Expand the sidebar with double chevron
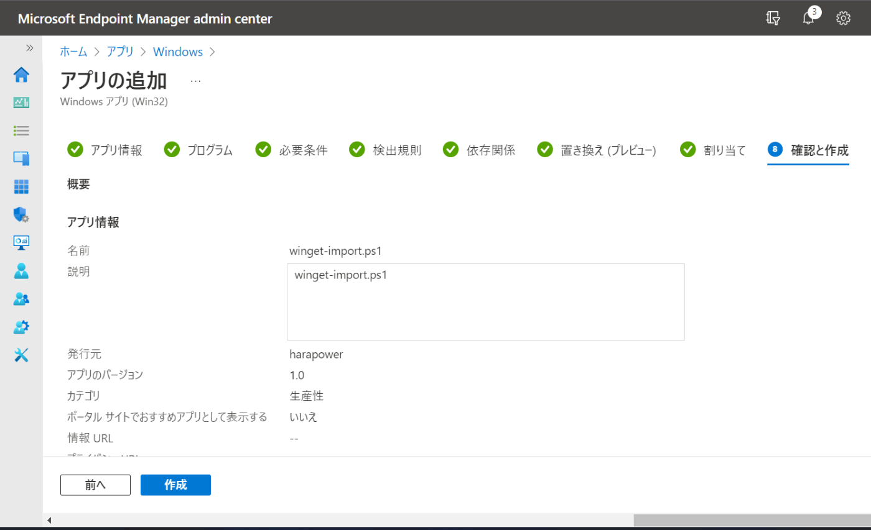The image size is (871, 530). click(x=29, y=48)
